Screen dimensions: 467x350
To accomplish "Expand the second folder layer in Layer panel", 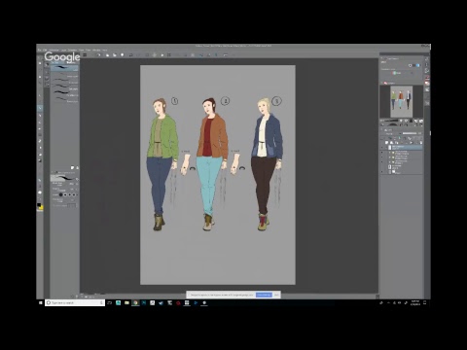I will (x=390, y=157).
